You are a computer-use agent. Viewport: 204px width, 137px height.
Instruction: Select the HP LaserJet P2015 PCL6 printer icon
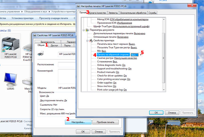pos(11,44)
